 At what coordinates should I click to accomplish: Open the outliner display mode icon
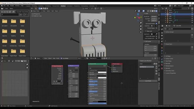tap(163, 8)
